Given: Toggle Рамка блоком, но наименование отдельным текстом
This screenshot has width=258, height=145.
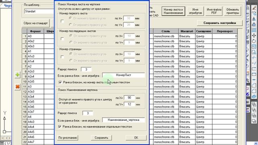Looking at the screenshot, I should [x=60, y=127].
